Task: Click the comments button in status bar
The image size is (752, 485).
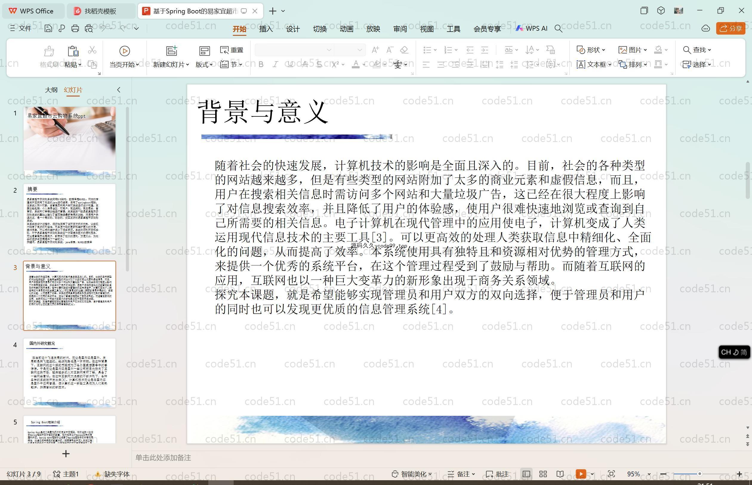Action: (x=497, y=474)
